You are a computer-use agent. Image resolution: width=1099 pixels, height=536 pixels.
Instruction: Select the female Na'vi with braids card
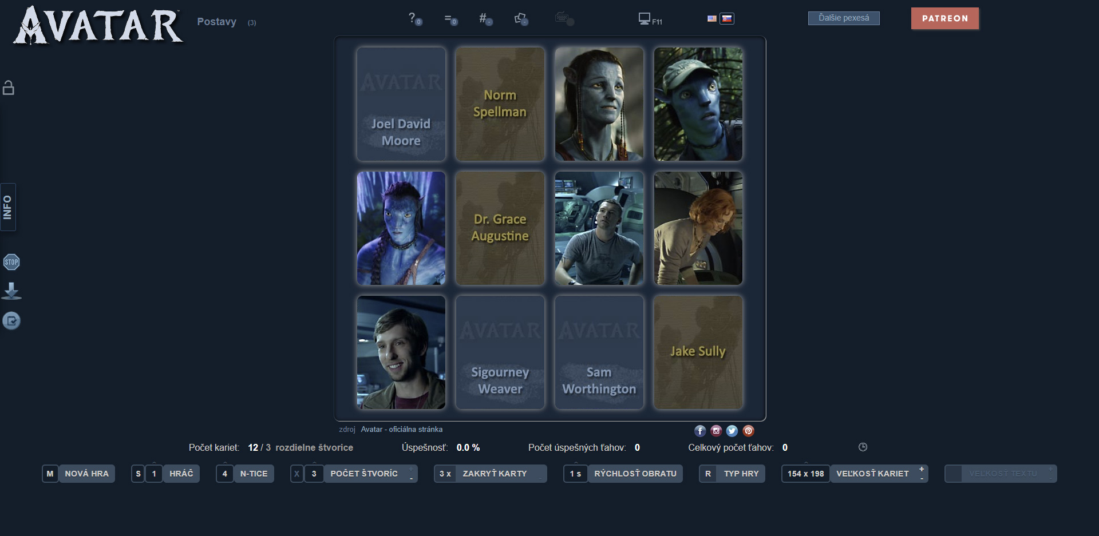pyautogui.click(x=599, y=104)
